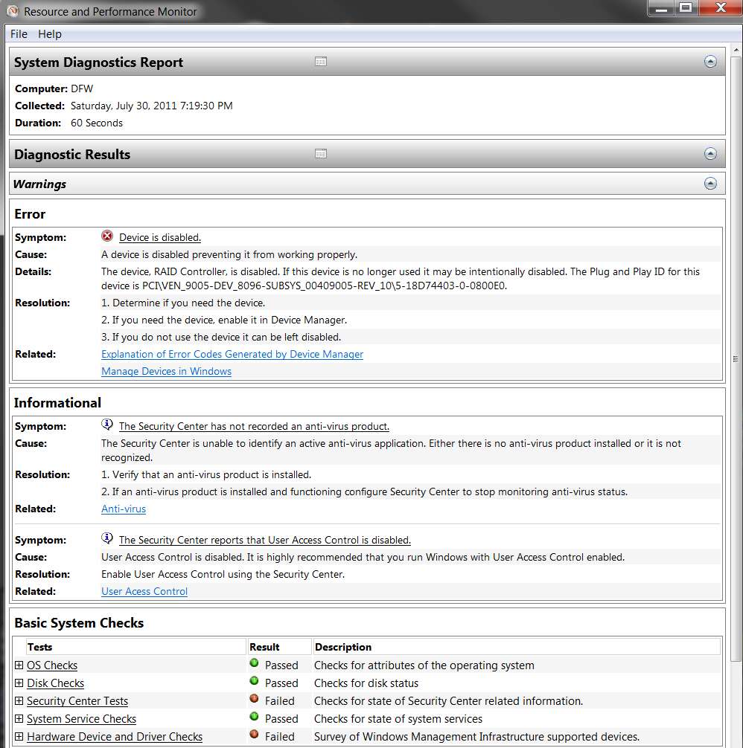This screenshot has height=748, width=743.
Task: Collapse the System Diagnostics Report section
Action: (710, 62)
